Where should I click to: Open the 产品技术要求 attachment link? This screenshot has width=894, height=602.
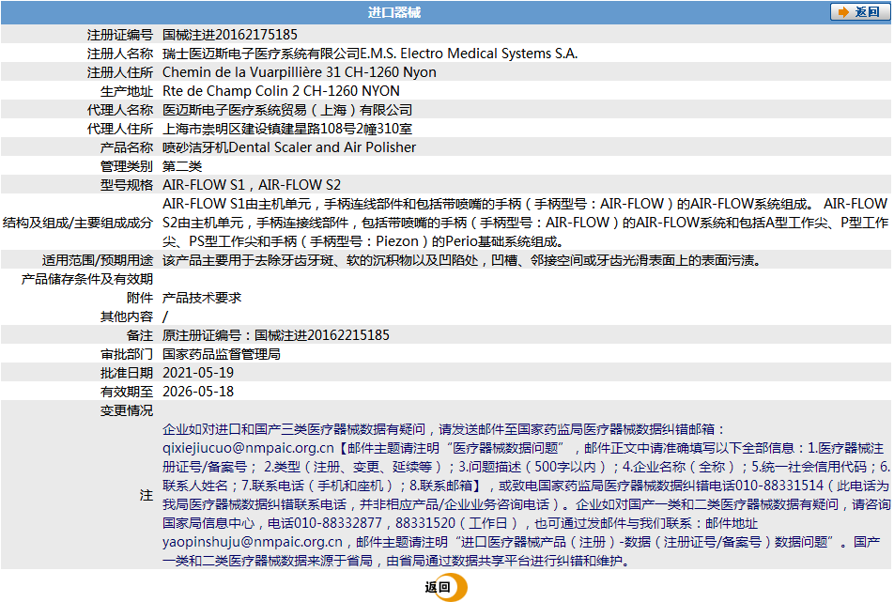[202, 298]
